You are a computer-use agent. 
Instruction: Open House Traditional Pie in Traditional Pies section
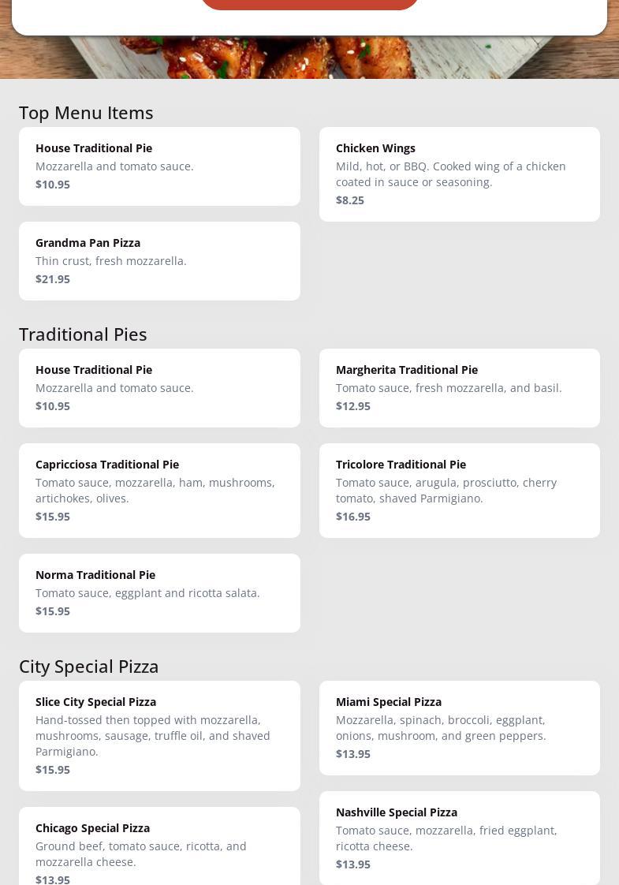pyautogui.click(x=159, y=387)
